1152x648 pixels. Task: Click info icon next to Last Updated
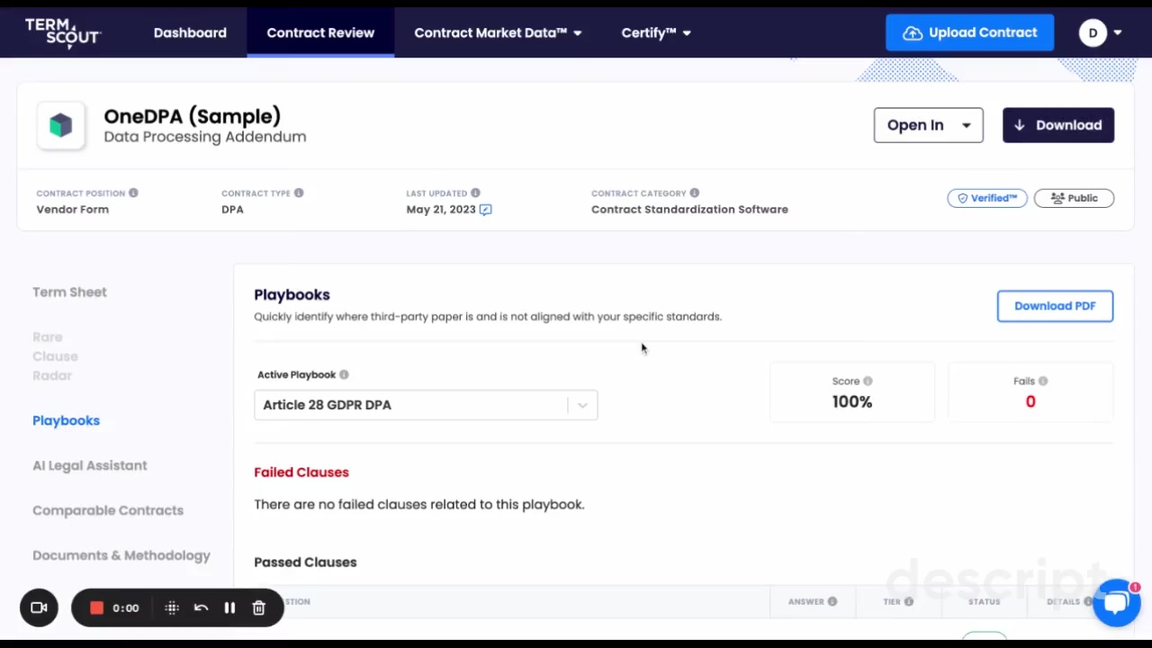(475, 193)
